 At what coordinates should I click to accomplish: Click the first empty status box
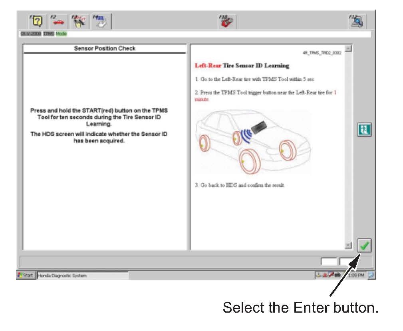329,262
